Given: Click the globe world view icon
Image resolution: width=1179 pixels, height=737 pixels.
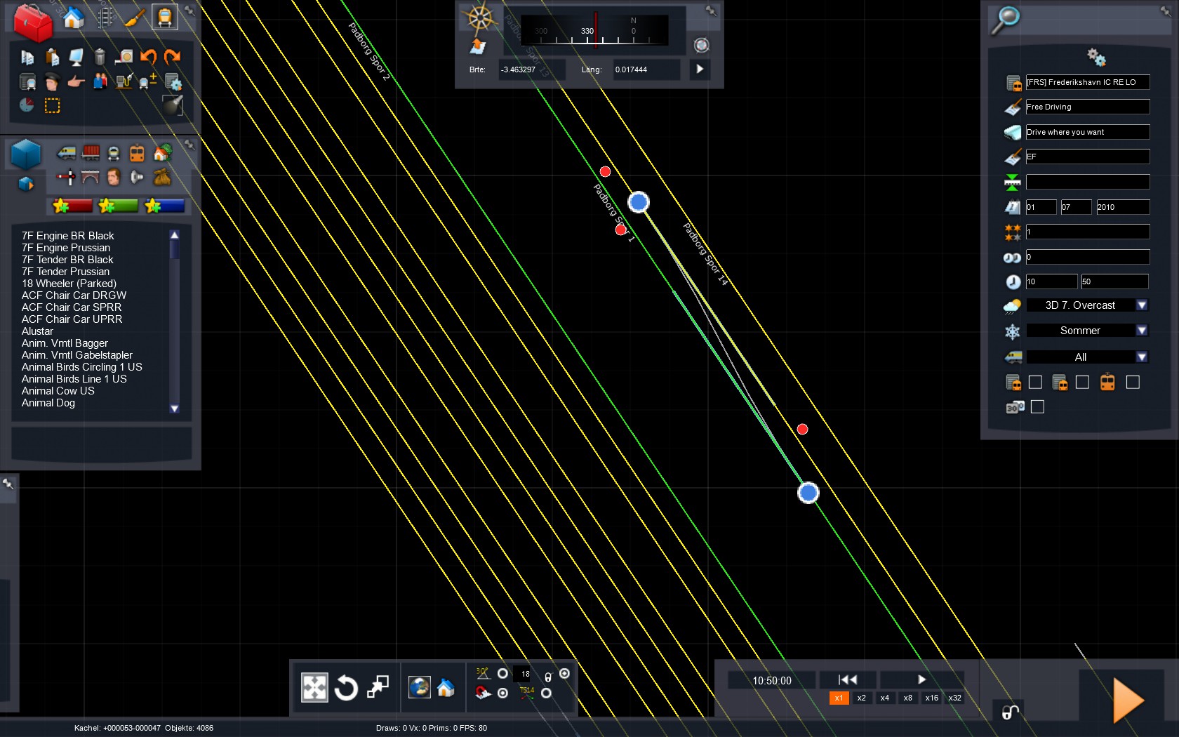Looking at the screenshot, I should point(420,687).
